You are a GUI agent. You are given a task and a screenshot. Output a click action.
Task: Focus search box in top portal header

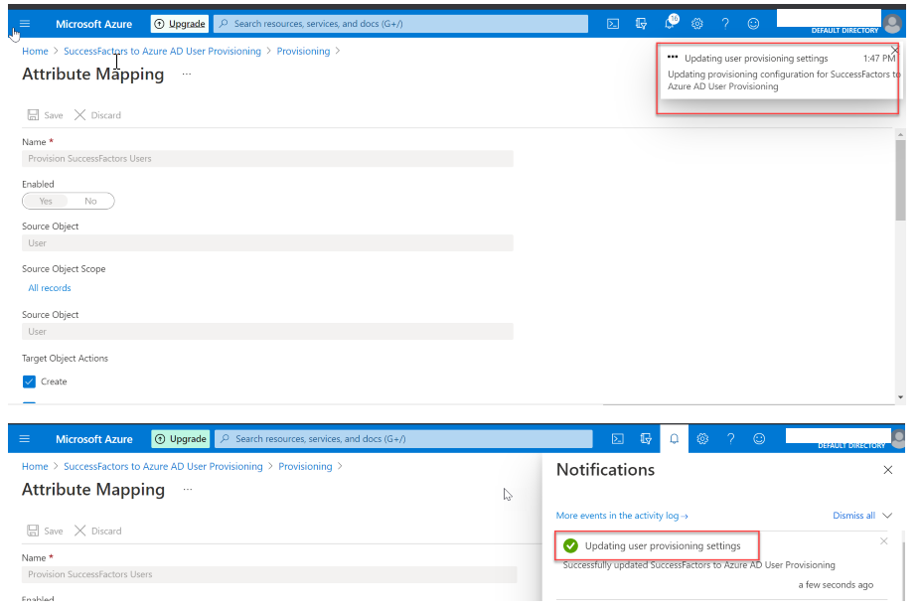[x=400, y=24]
